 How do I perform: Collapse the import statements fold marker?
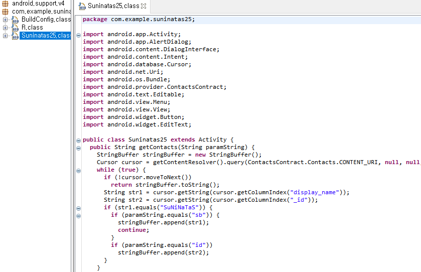78,35
